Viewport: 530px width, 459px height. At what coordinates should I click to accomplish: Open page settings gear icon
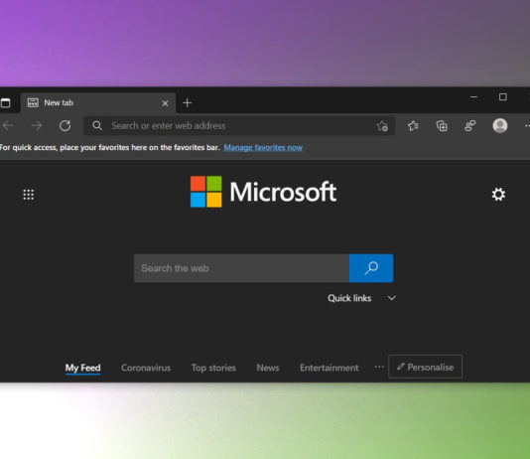click(498, 195)
